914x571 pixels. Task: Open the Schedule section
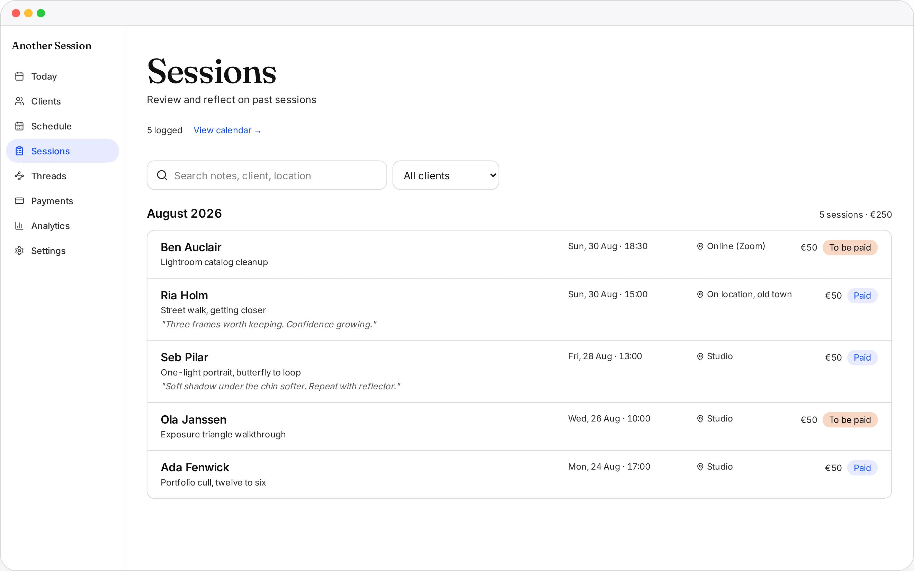tap(63, 126)
